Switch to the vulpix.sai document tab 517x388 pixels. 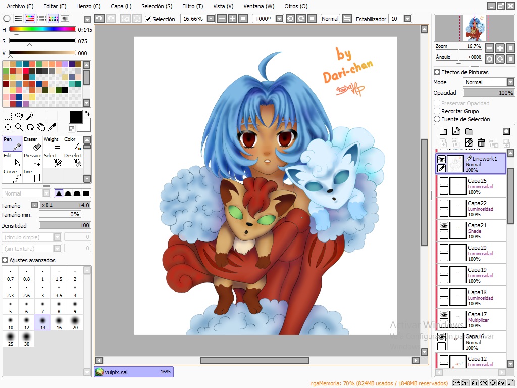click(x=134, y=372)
